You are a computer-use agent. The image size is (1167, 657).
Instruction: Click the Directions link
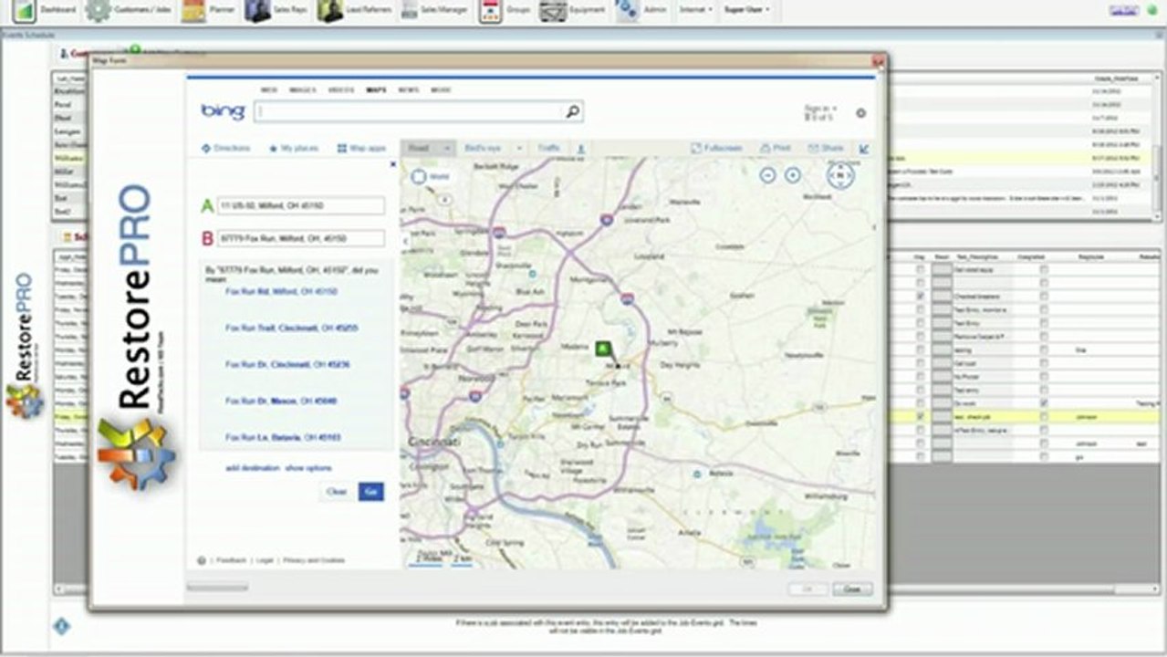225,148
